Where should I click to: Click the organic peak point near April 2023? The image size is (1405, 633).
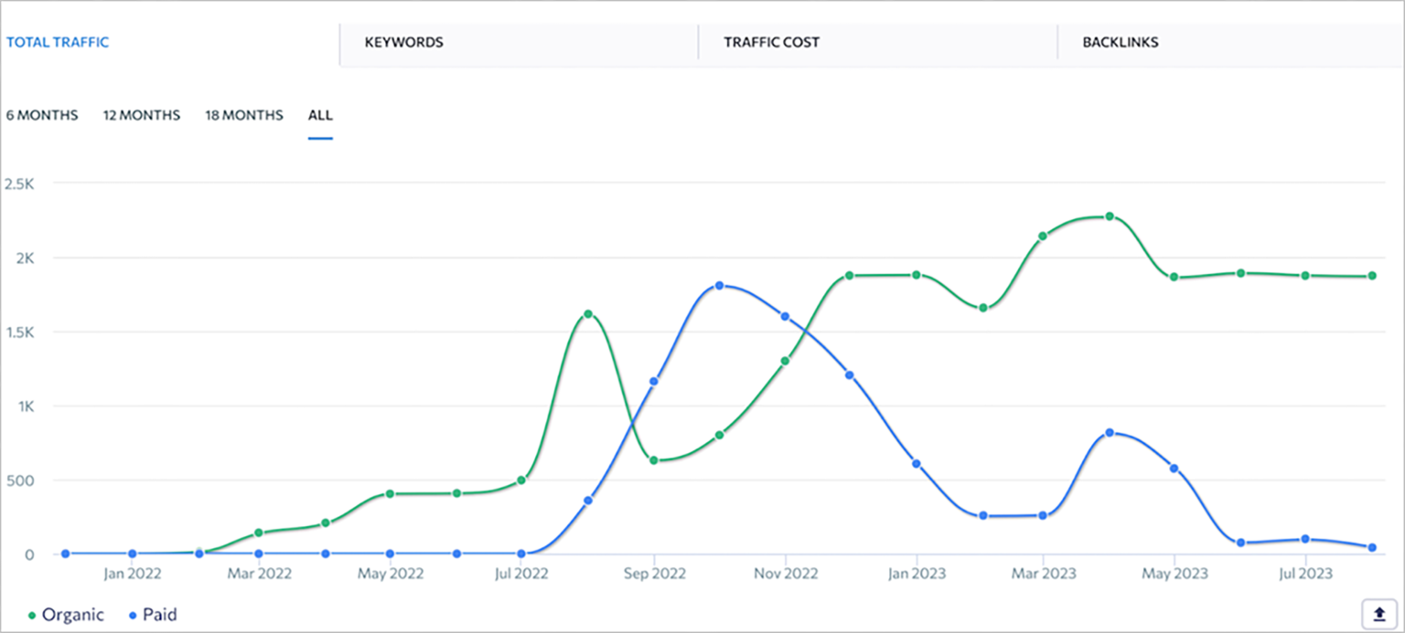pyautogui.click(x=1110, y=216)
